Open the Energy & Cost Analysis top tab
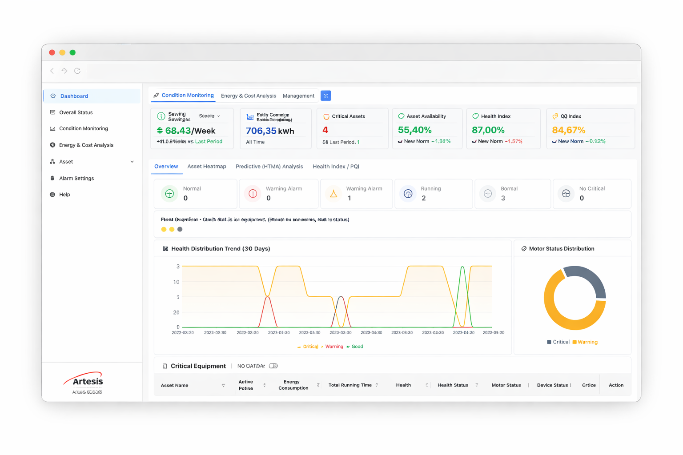This screenshot has width=683, height=455. click(x=248, y=96)
